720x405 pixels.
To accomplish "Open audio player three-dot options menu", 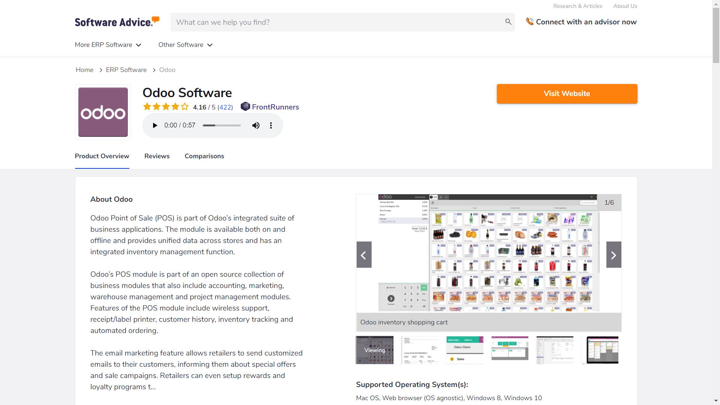I will 271,125.
